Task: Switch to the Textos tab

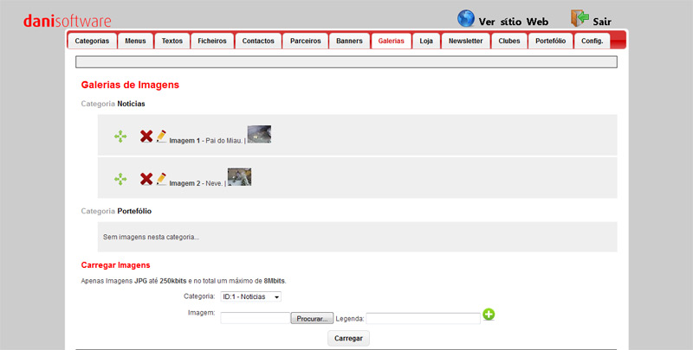Action: [x=172, y=41]
